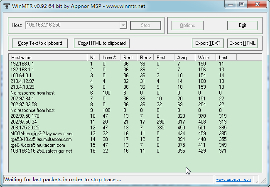Image resolution: width=270 pixels, height=187 pixels.
Task: Open the Options dialog button
Action: 187,25
